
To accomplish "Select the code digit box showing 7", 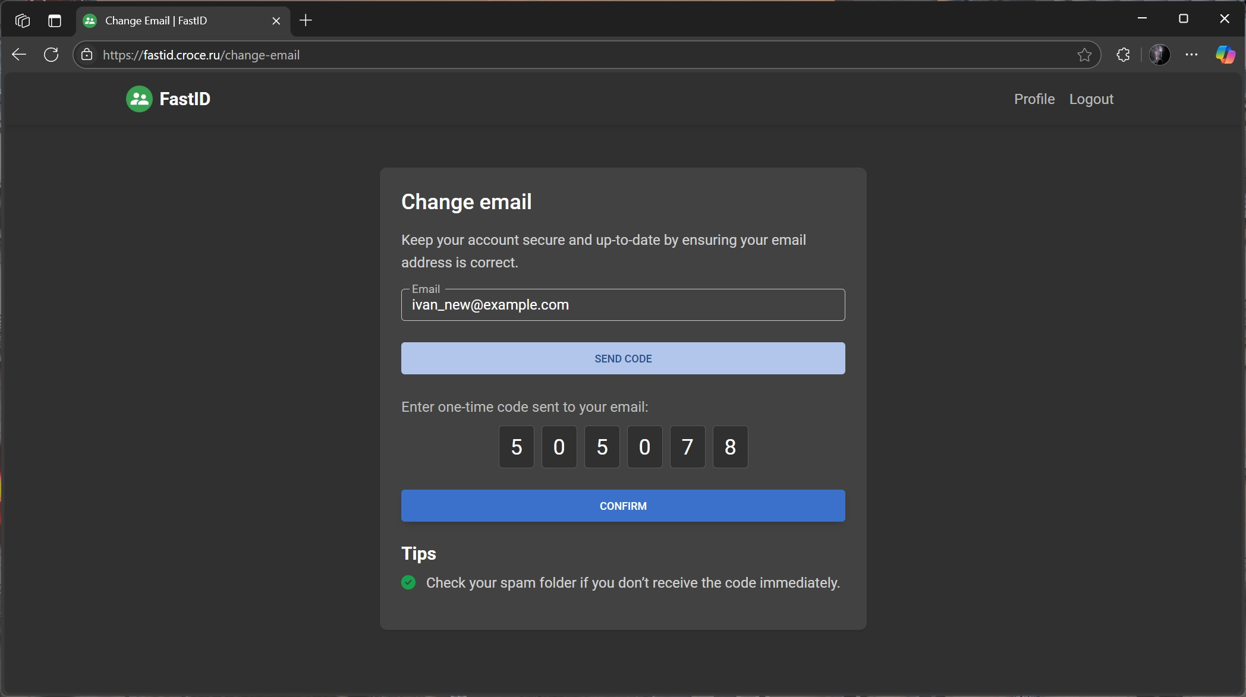I will coord(688,447).
